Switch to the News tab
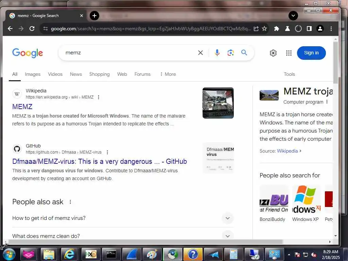This screenshot has width=348, height=261. pyautogui.click(x=76, y=74)
